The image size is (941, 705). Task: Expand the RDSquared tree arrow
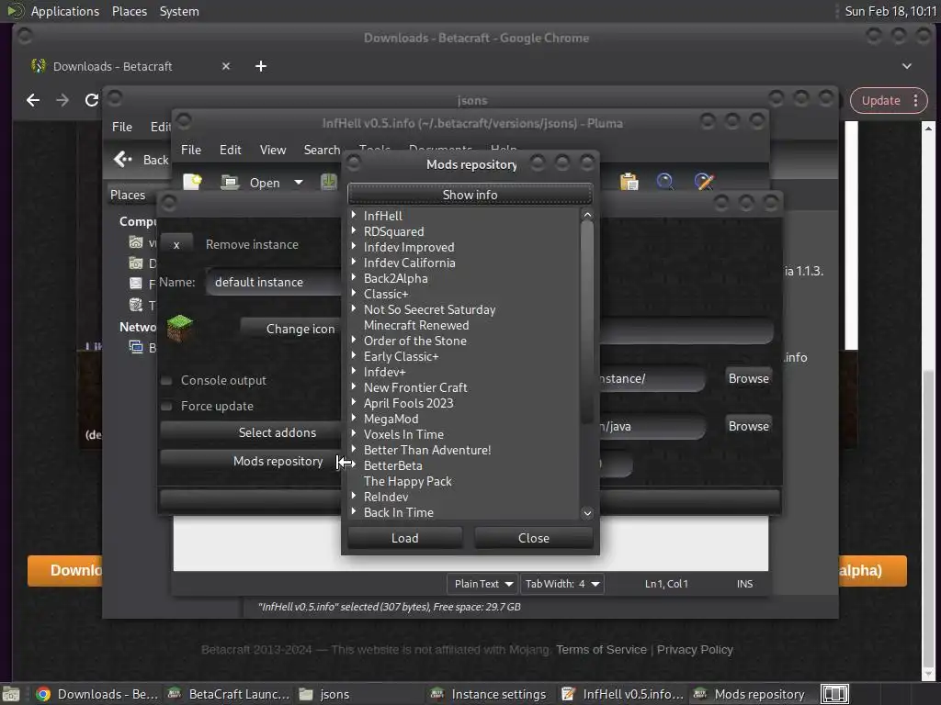(354, 230)
